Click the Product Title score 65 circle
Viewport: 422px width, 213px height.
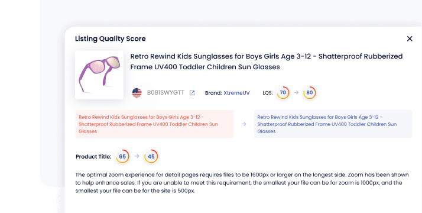(122, 156)
